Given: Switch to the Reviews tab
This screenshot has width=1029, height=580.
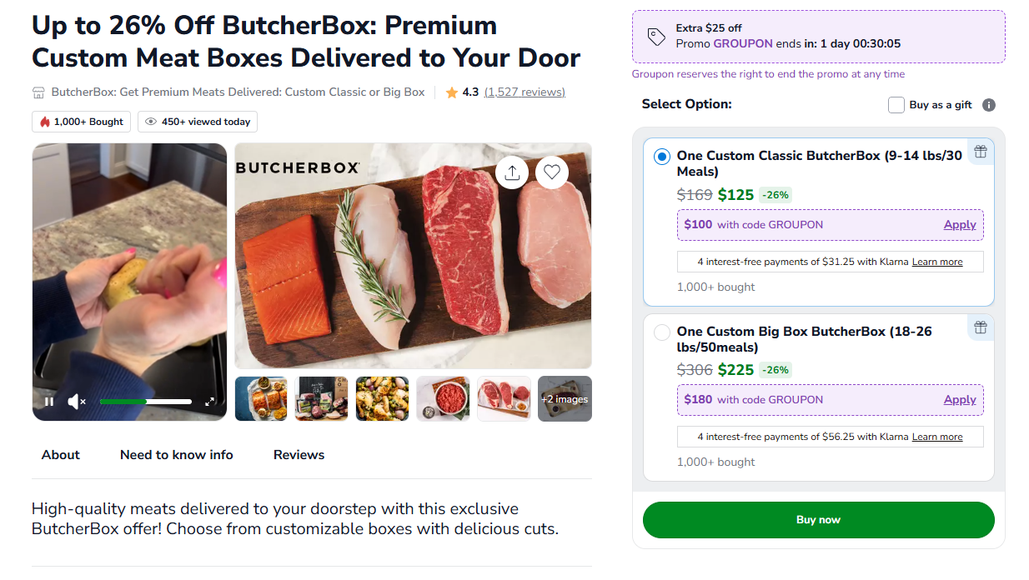Looking at the screenshot, I should 299,455.
